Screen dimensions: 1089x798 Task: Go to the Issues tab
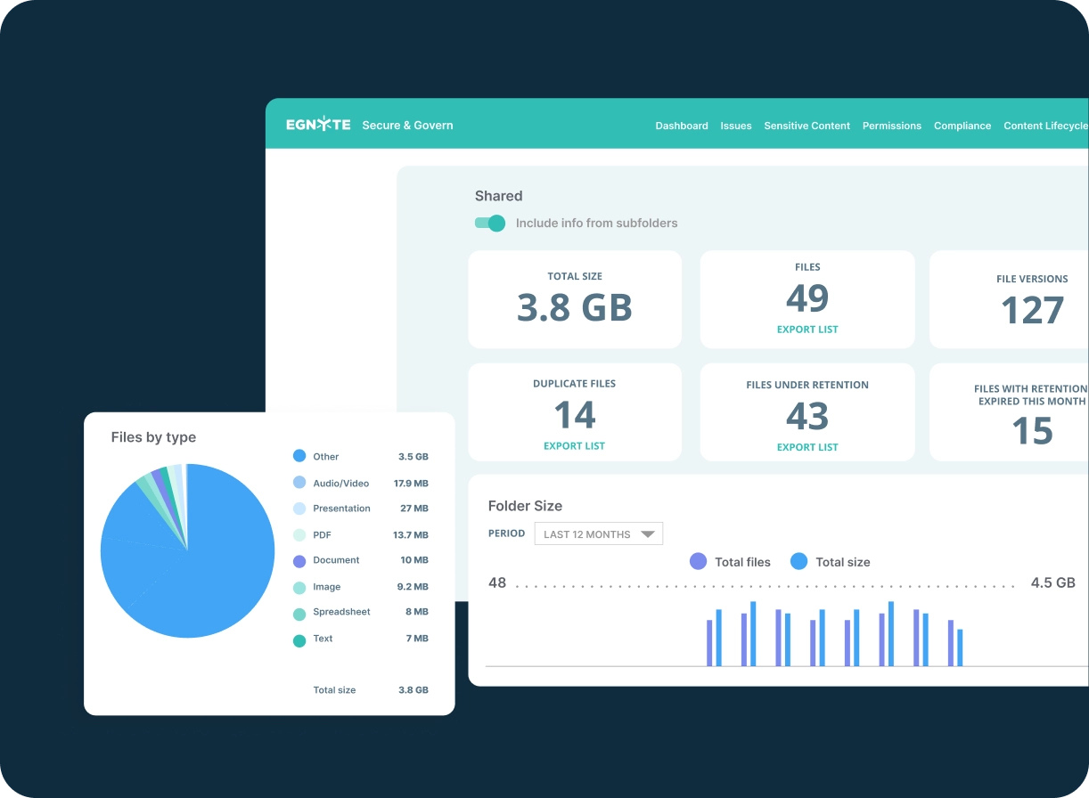[736, 126]
